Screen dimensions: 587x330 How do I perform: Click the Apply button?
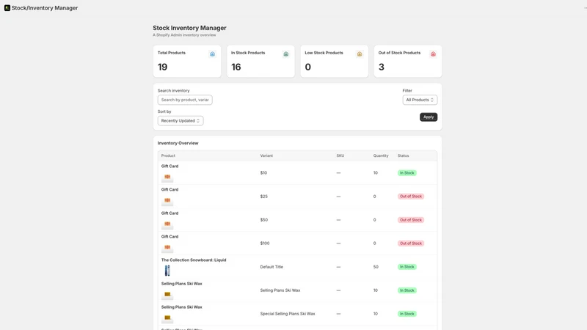tap(429, 117)
